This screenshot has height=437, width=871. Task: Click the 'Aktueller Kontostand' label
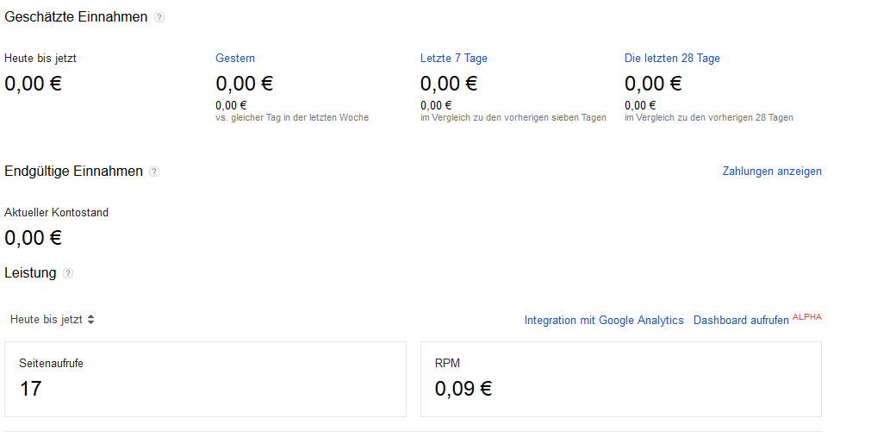(x=57, y=213)
